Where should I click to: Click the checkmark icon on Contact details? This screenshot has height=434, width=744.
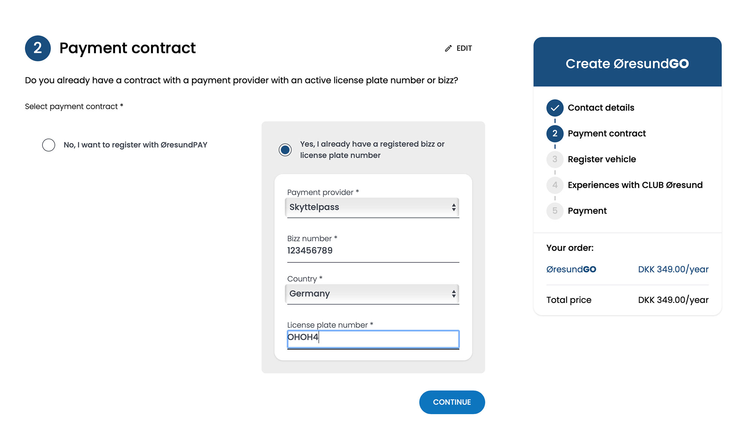click(554, 107)
